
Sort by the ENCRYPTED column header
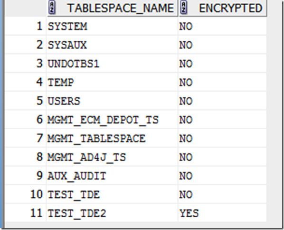pos(223,8)
